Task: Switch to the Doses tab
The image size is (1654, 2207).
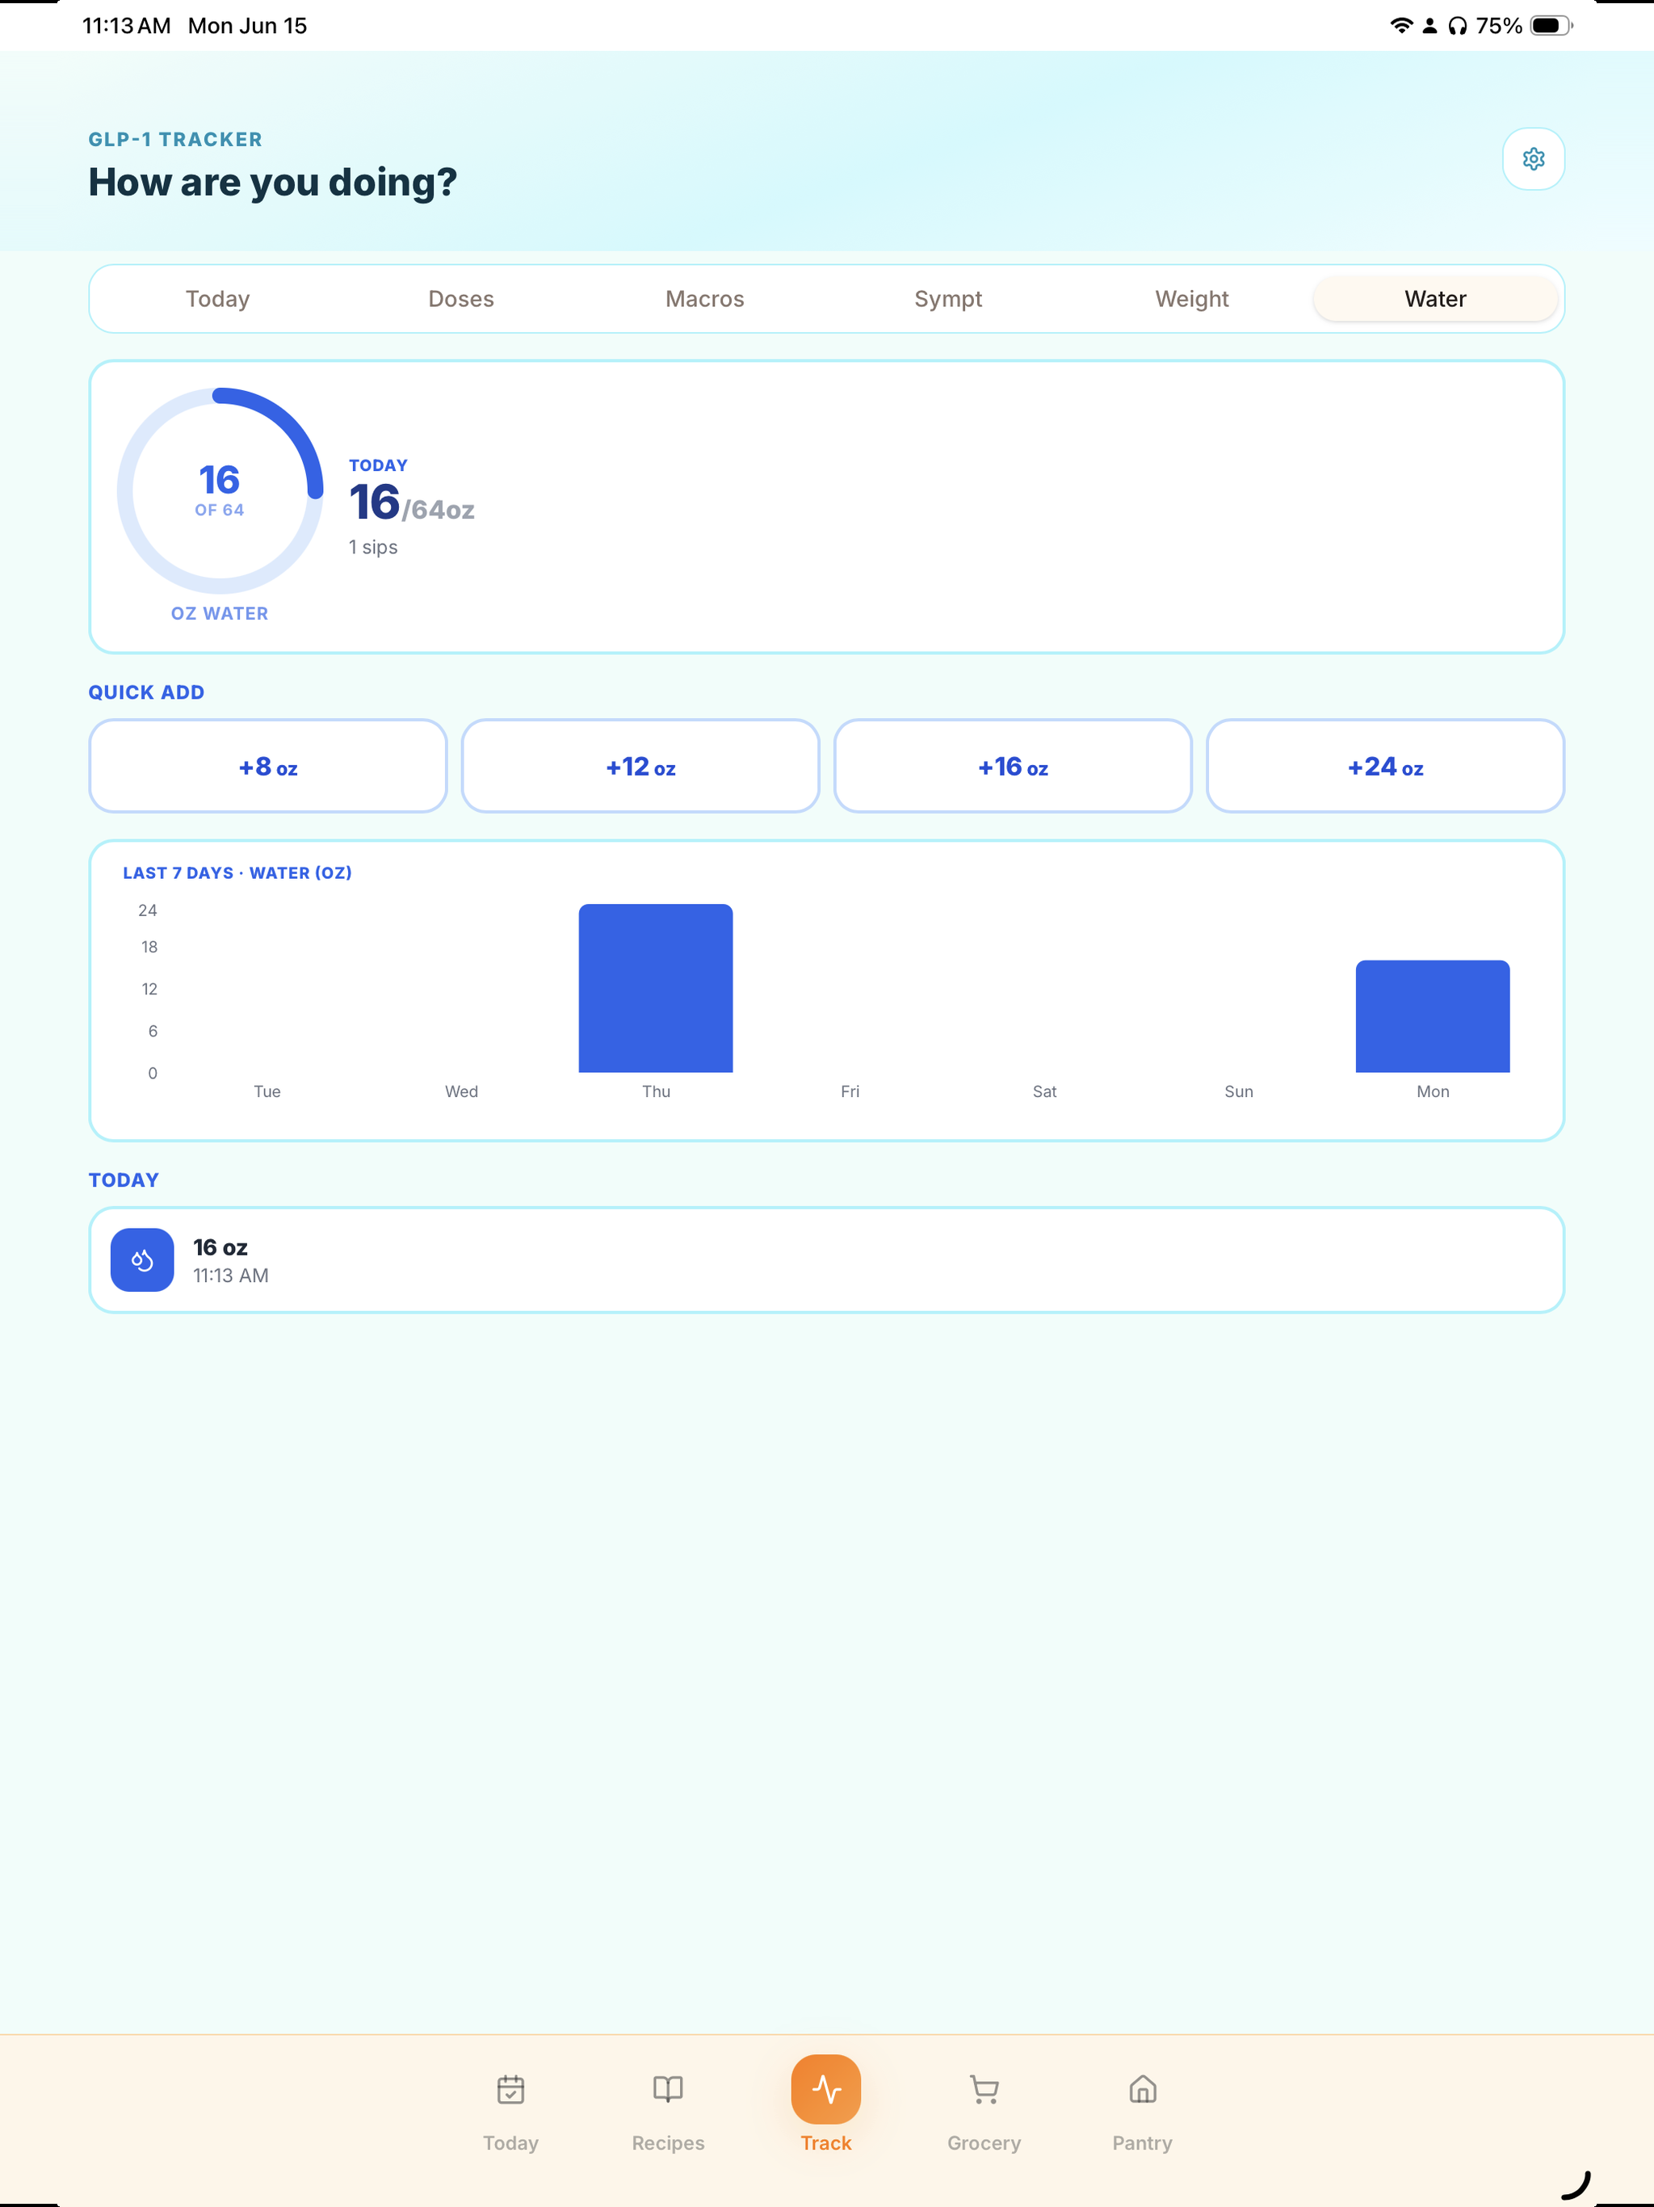Action: point(461,298)
